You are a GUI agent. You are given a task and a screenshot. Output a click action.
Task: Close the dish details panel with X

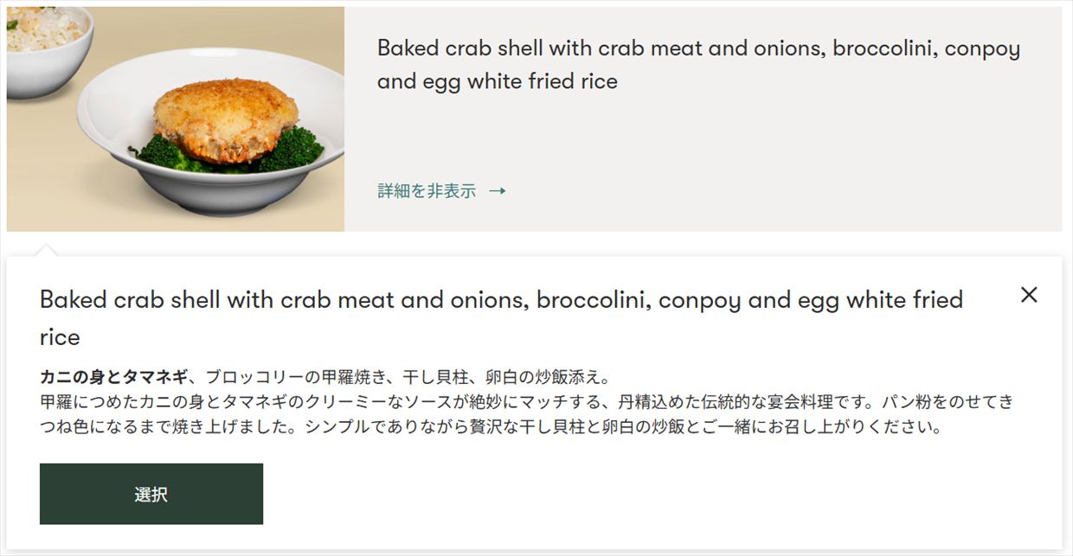1028,295
